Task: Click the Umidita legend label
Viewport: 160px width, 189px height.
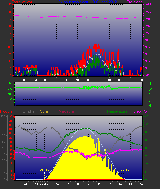Action: tap(29, 111)
